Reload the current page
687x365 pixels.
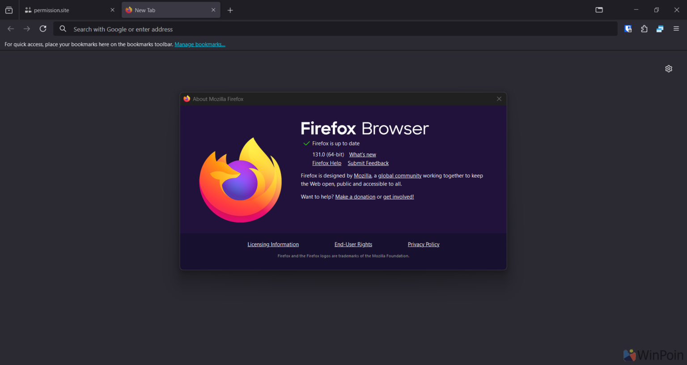(43, 29)
